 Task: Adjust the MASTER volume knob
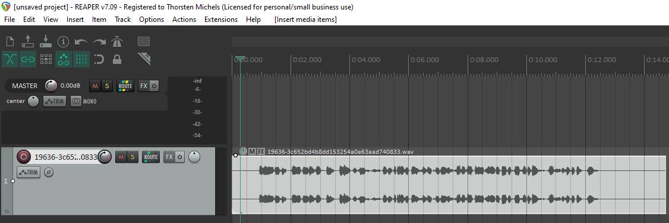click(51, 86)
